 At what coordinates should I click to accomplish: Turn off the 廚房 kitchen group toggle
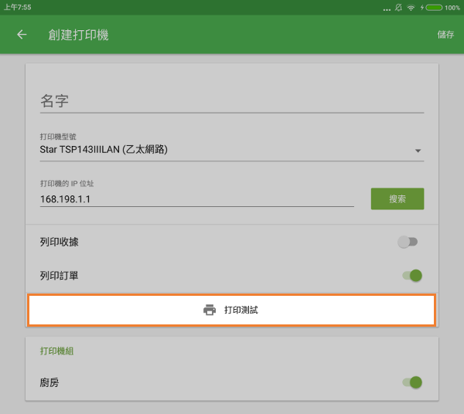coord(412,382)
